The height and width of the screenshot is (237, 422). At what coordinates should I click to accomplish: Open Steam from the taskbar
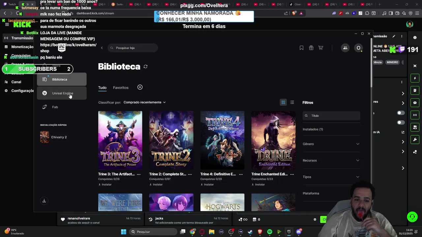[x=250, y=232]
